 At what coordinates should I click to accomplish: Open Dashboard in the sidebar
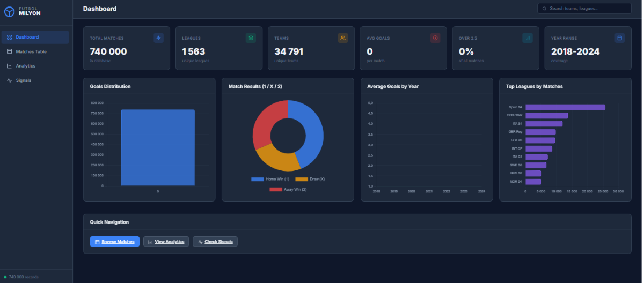tap(35, 37)
